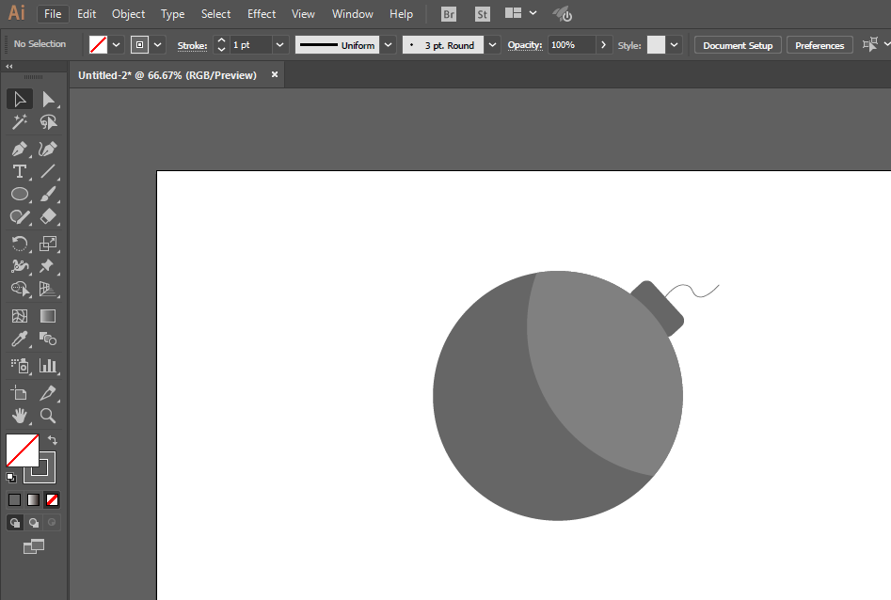Open the Effect menu
Image resolution: width=891 pixels, height=600 pixels.
(262, 13)
